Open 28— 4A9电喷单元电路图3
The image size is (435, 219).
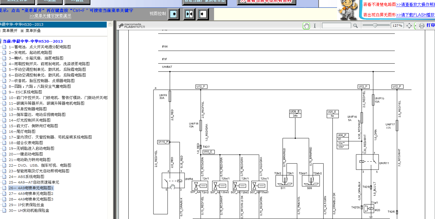(x=31, y=199)
